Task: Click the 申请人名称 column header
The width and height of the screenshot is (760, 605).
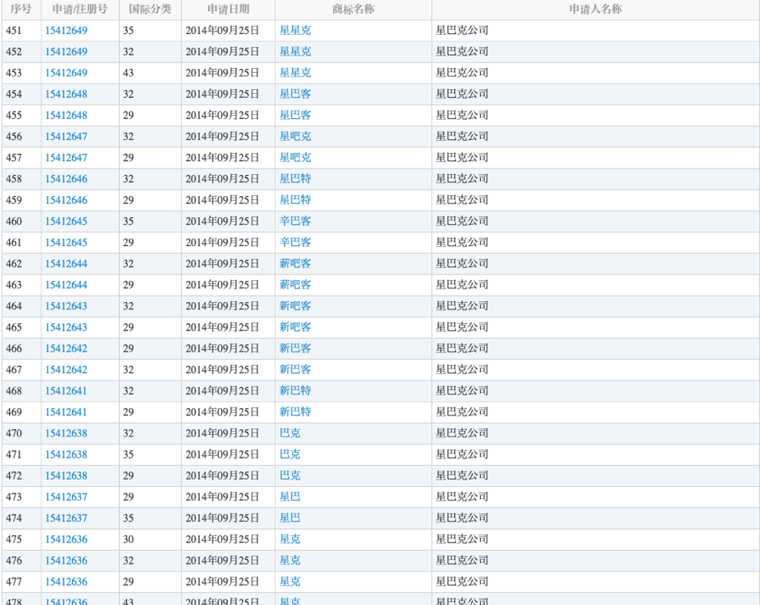Action: 595,9
